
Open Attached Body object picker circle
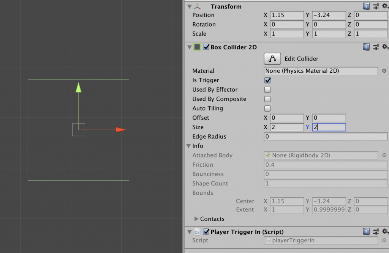(x=384, y=155)
